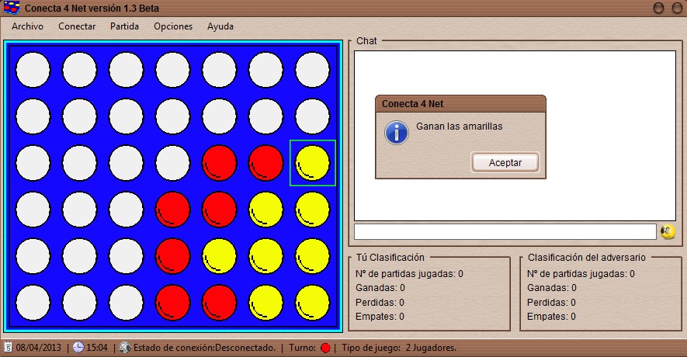Click 'Empates: 0' under Clasificación del adversario
Image resolution: width=687 pixels, height=357 pixels.
[551, 317]
